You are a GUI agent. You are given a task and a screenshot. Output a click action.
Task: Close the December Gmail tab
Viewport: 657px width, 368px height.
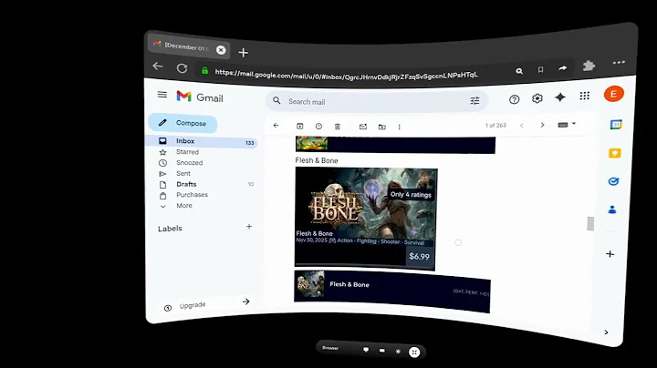point(221,50)
